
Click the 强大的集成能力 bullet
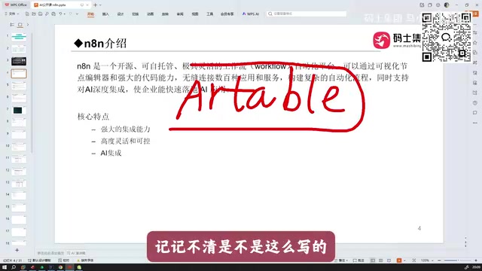click(x=126, y=129)
